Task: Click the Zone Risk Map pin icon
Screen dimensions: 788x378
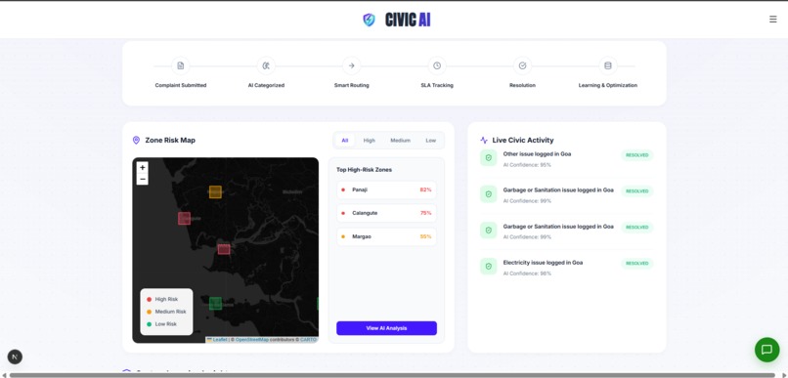Action: [136, 140]
